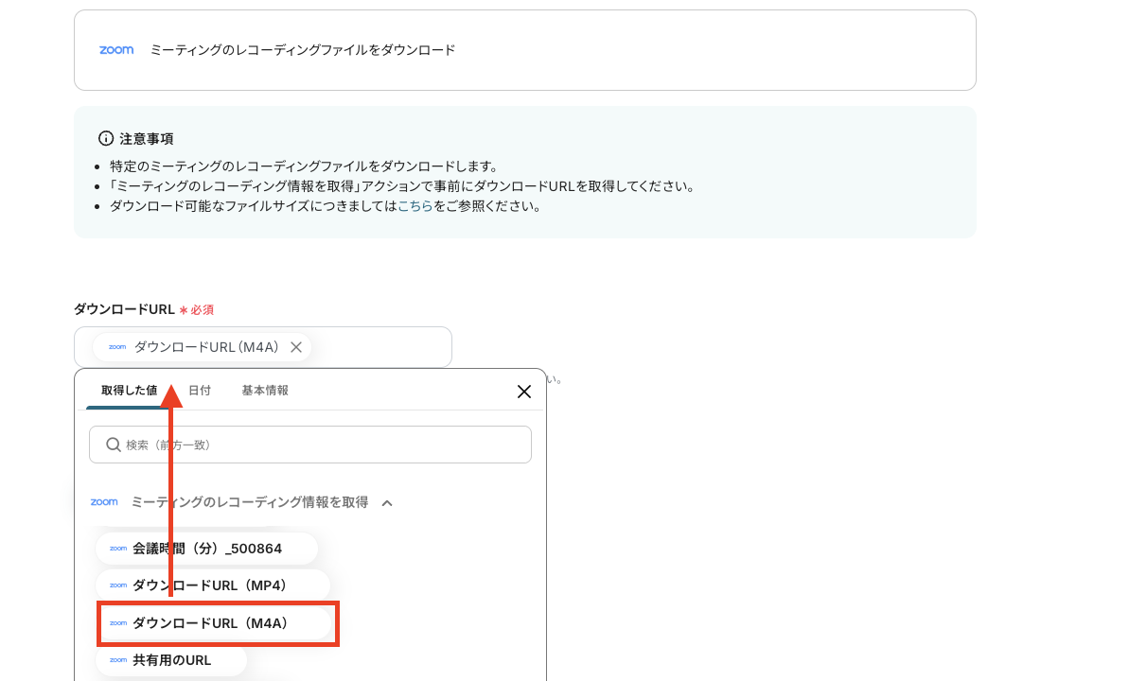Click the Zoom icon on the 共有用のURL item

tap(118, 660)
